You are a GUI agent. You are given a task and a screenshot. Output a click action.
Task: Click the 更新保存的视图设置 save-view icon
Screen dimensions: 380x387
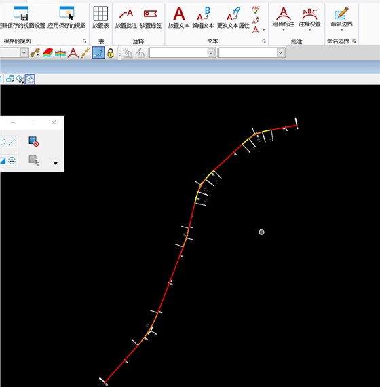21,14
